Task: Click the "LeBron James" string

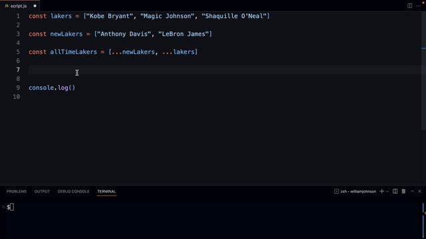Action: tap(184, 34)
